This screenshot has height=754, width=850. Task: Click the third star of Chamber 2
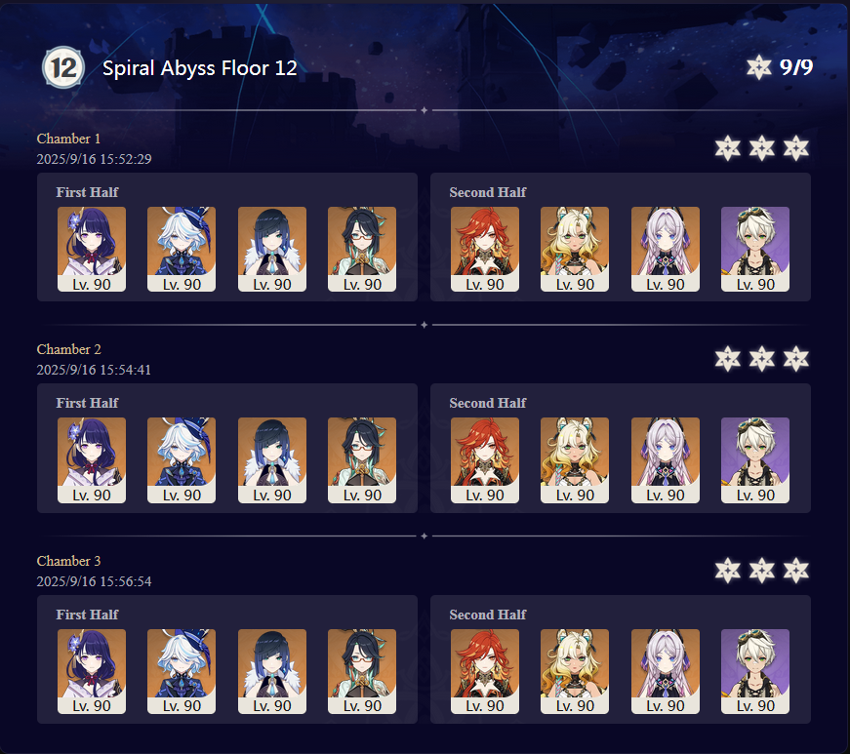pyautogui.click(x=795, y=359)
